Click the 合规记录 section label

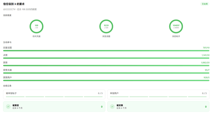pos(7,86)
